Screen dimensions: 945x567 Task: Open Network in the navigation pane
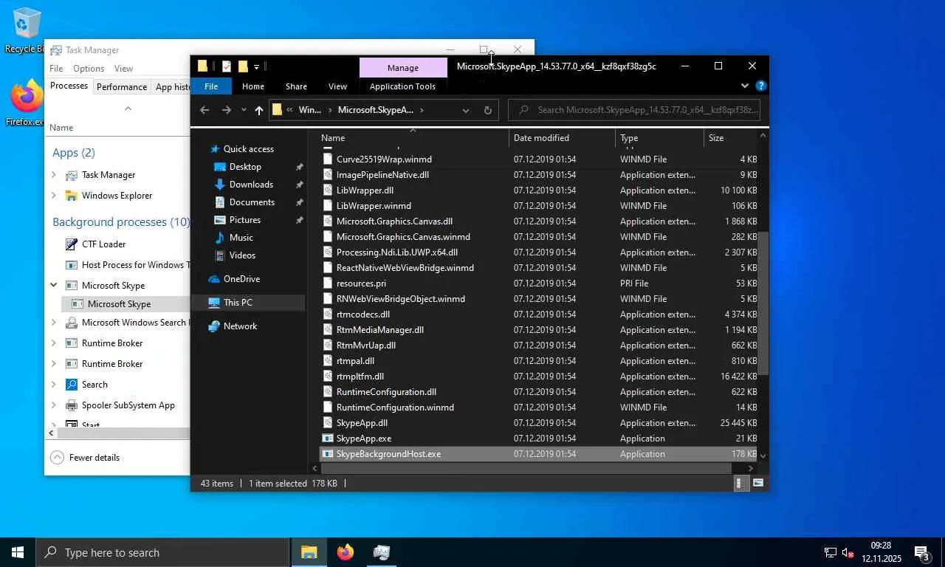[240, 326]
